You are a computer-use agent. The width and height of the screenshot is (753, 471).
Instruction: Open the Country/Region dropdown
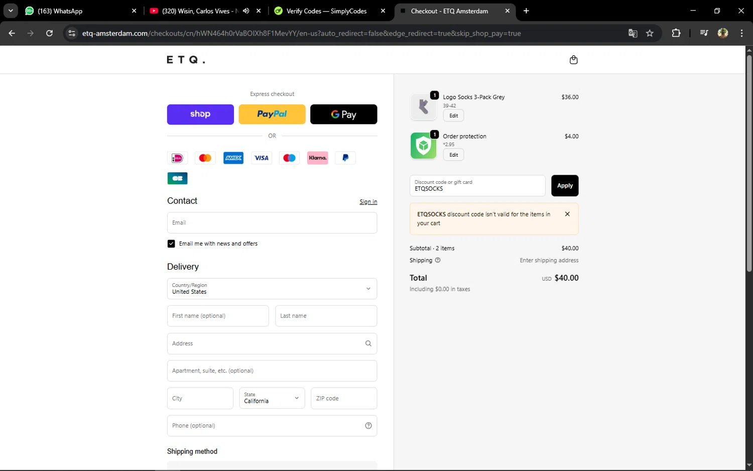[x=272, y=289]
